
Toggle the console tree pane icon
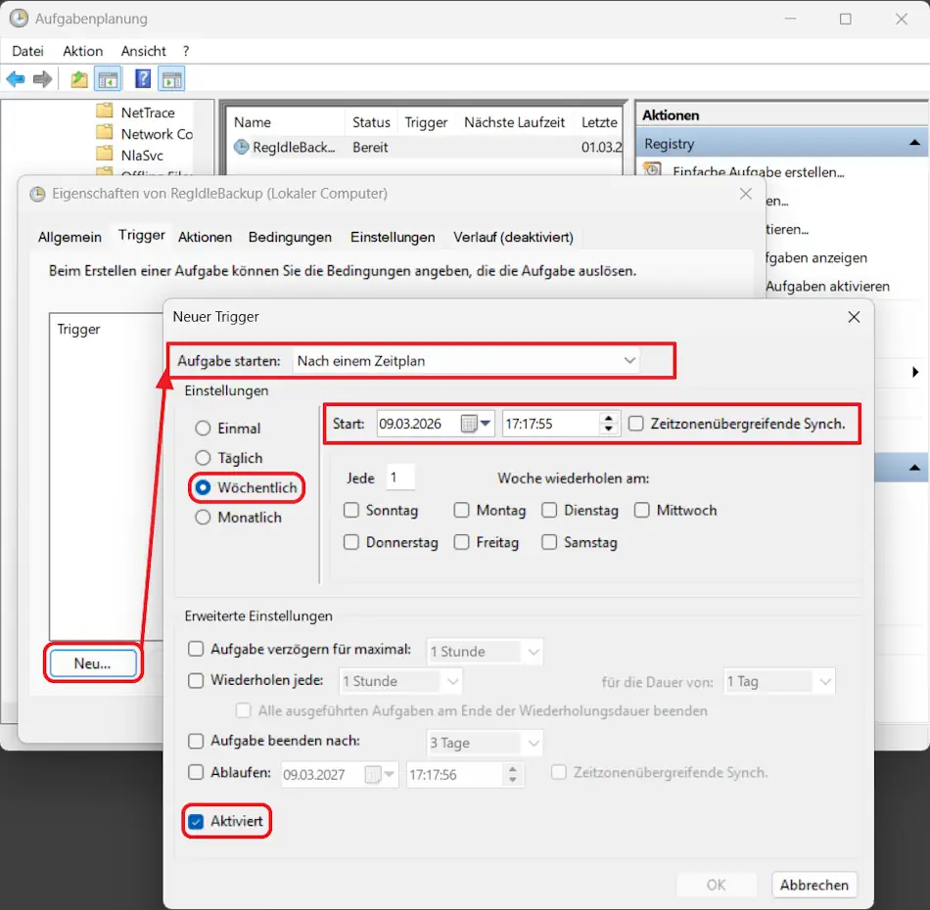107,78
